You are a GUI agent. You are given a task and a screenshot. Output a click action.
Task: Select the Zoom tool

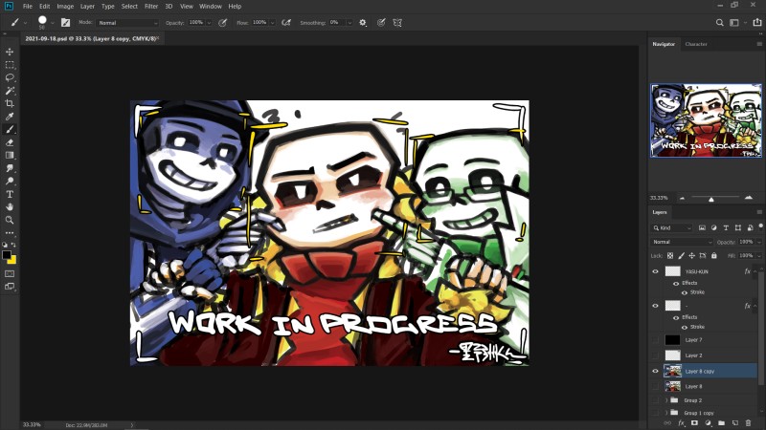10,220
